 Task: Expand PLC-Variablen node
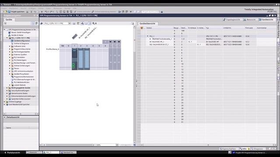(x=10, y=57)
